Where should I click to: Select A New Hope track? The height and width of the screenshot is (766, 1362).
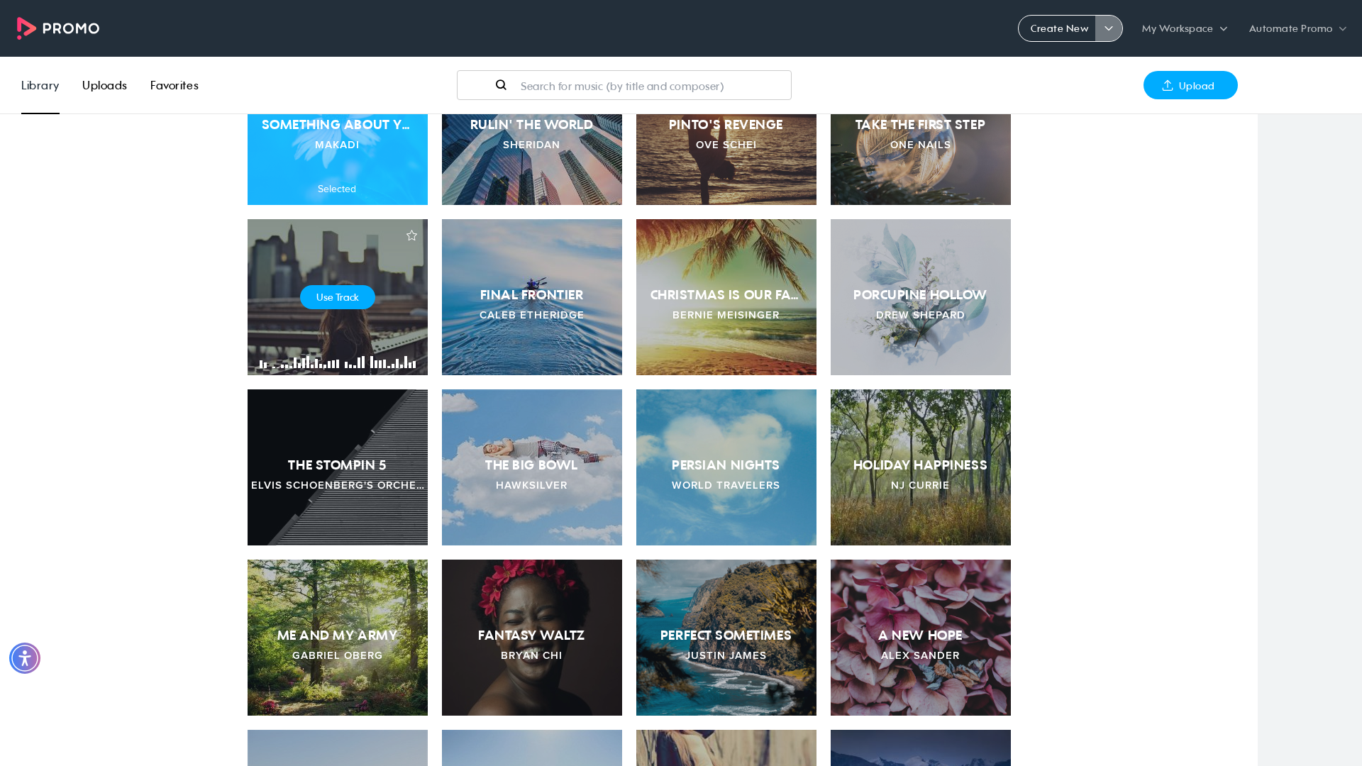921,638
